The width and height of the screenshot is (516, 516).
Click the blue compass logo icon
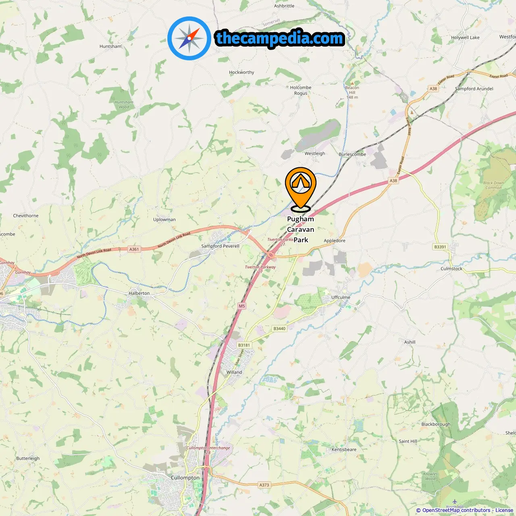coord(189,38)
